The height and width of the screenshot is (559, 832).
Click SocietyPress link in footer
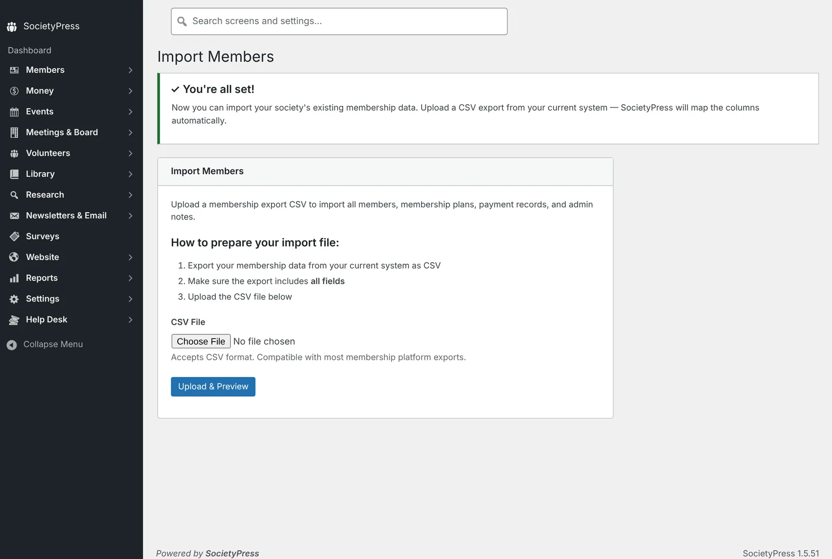pyautogui.click(x=232, y=554)
